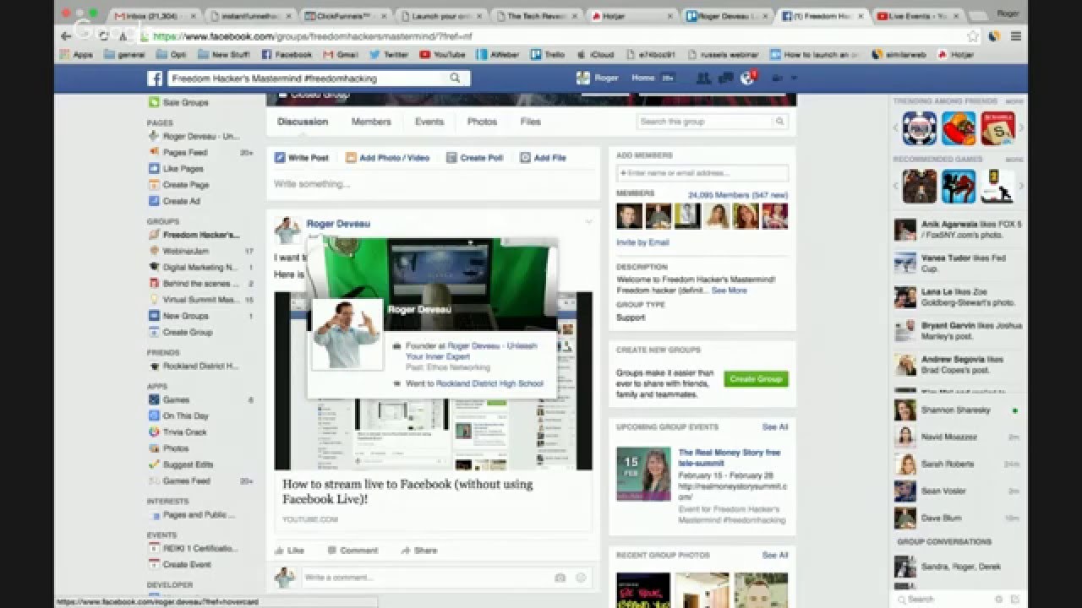Switch to the Events tab
Image resolution: width=1082 pixels, height=608 pixels.
[429, 122]
